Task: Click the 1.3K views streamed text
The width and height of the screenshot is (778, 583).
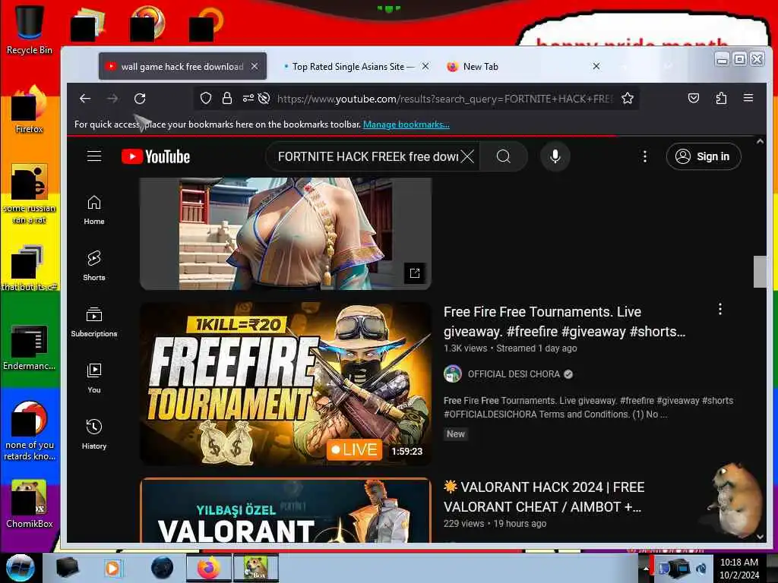Action: click(511, 348)
